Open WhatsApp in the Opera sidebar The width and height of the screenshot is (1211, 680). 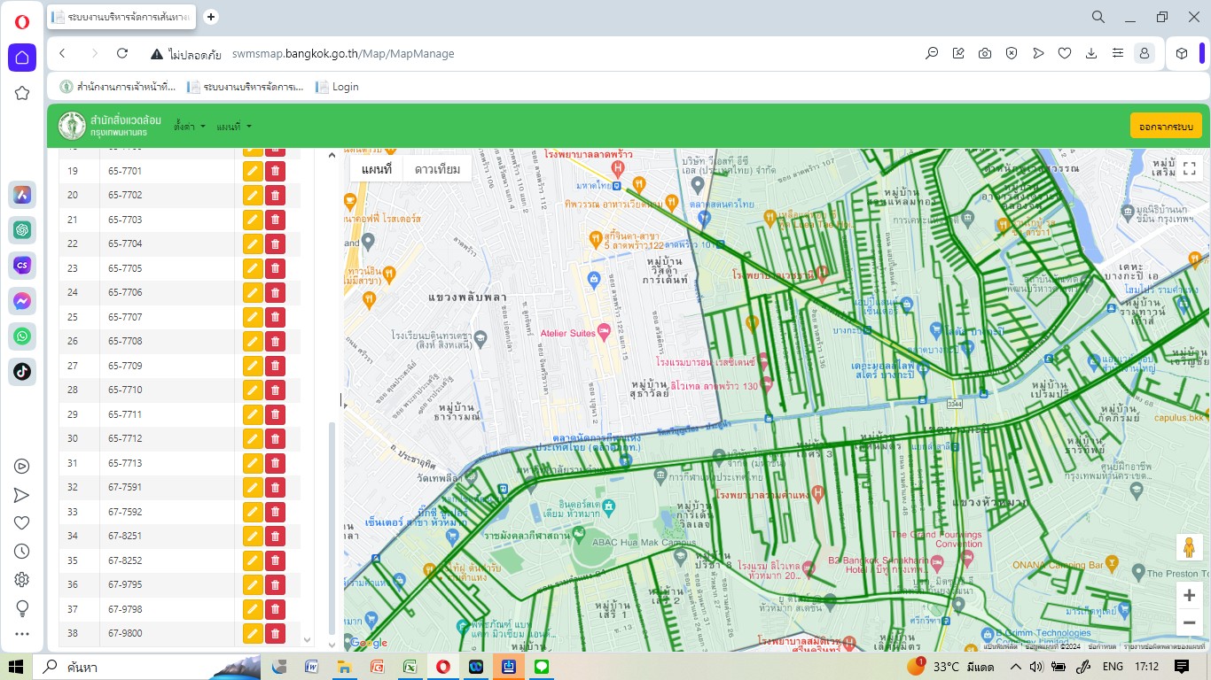click(x=22, y=336)
